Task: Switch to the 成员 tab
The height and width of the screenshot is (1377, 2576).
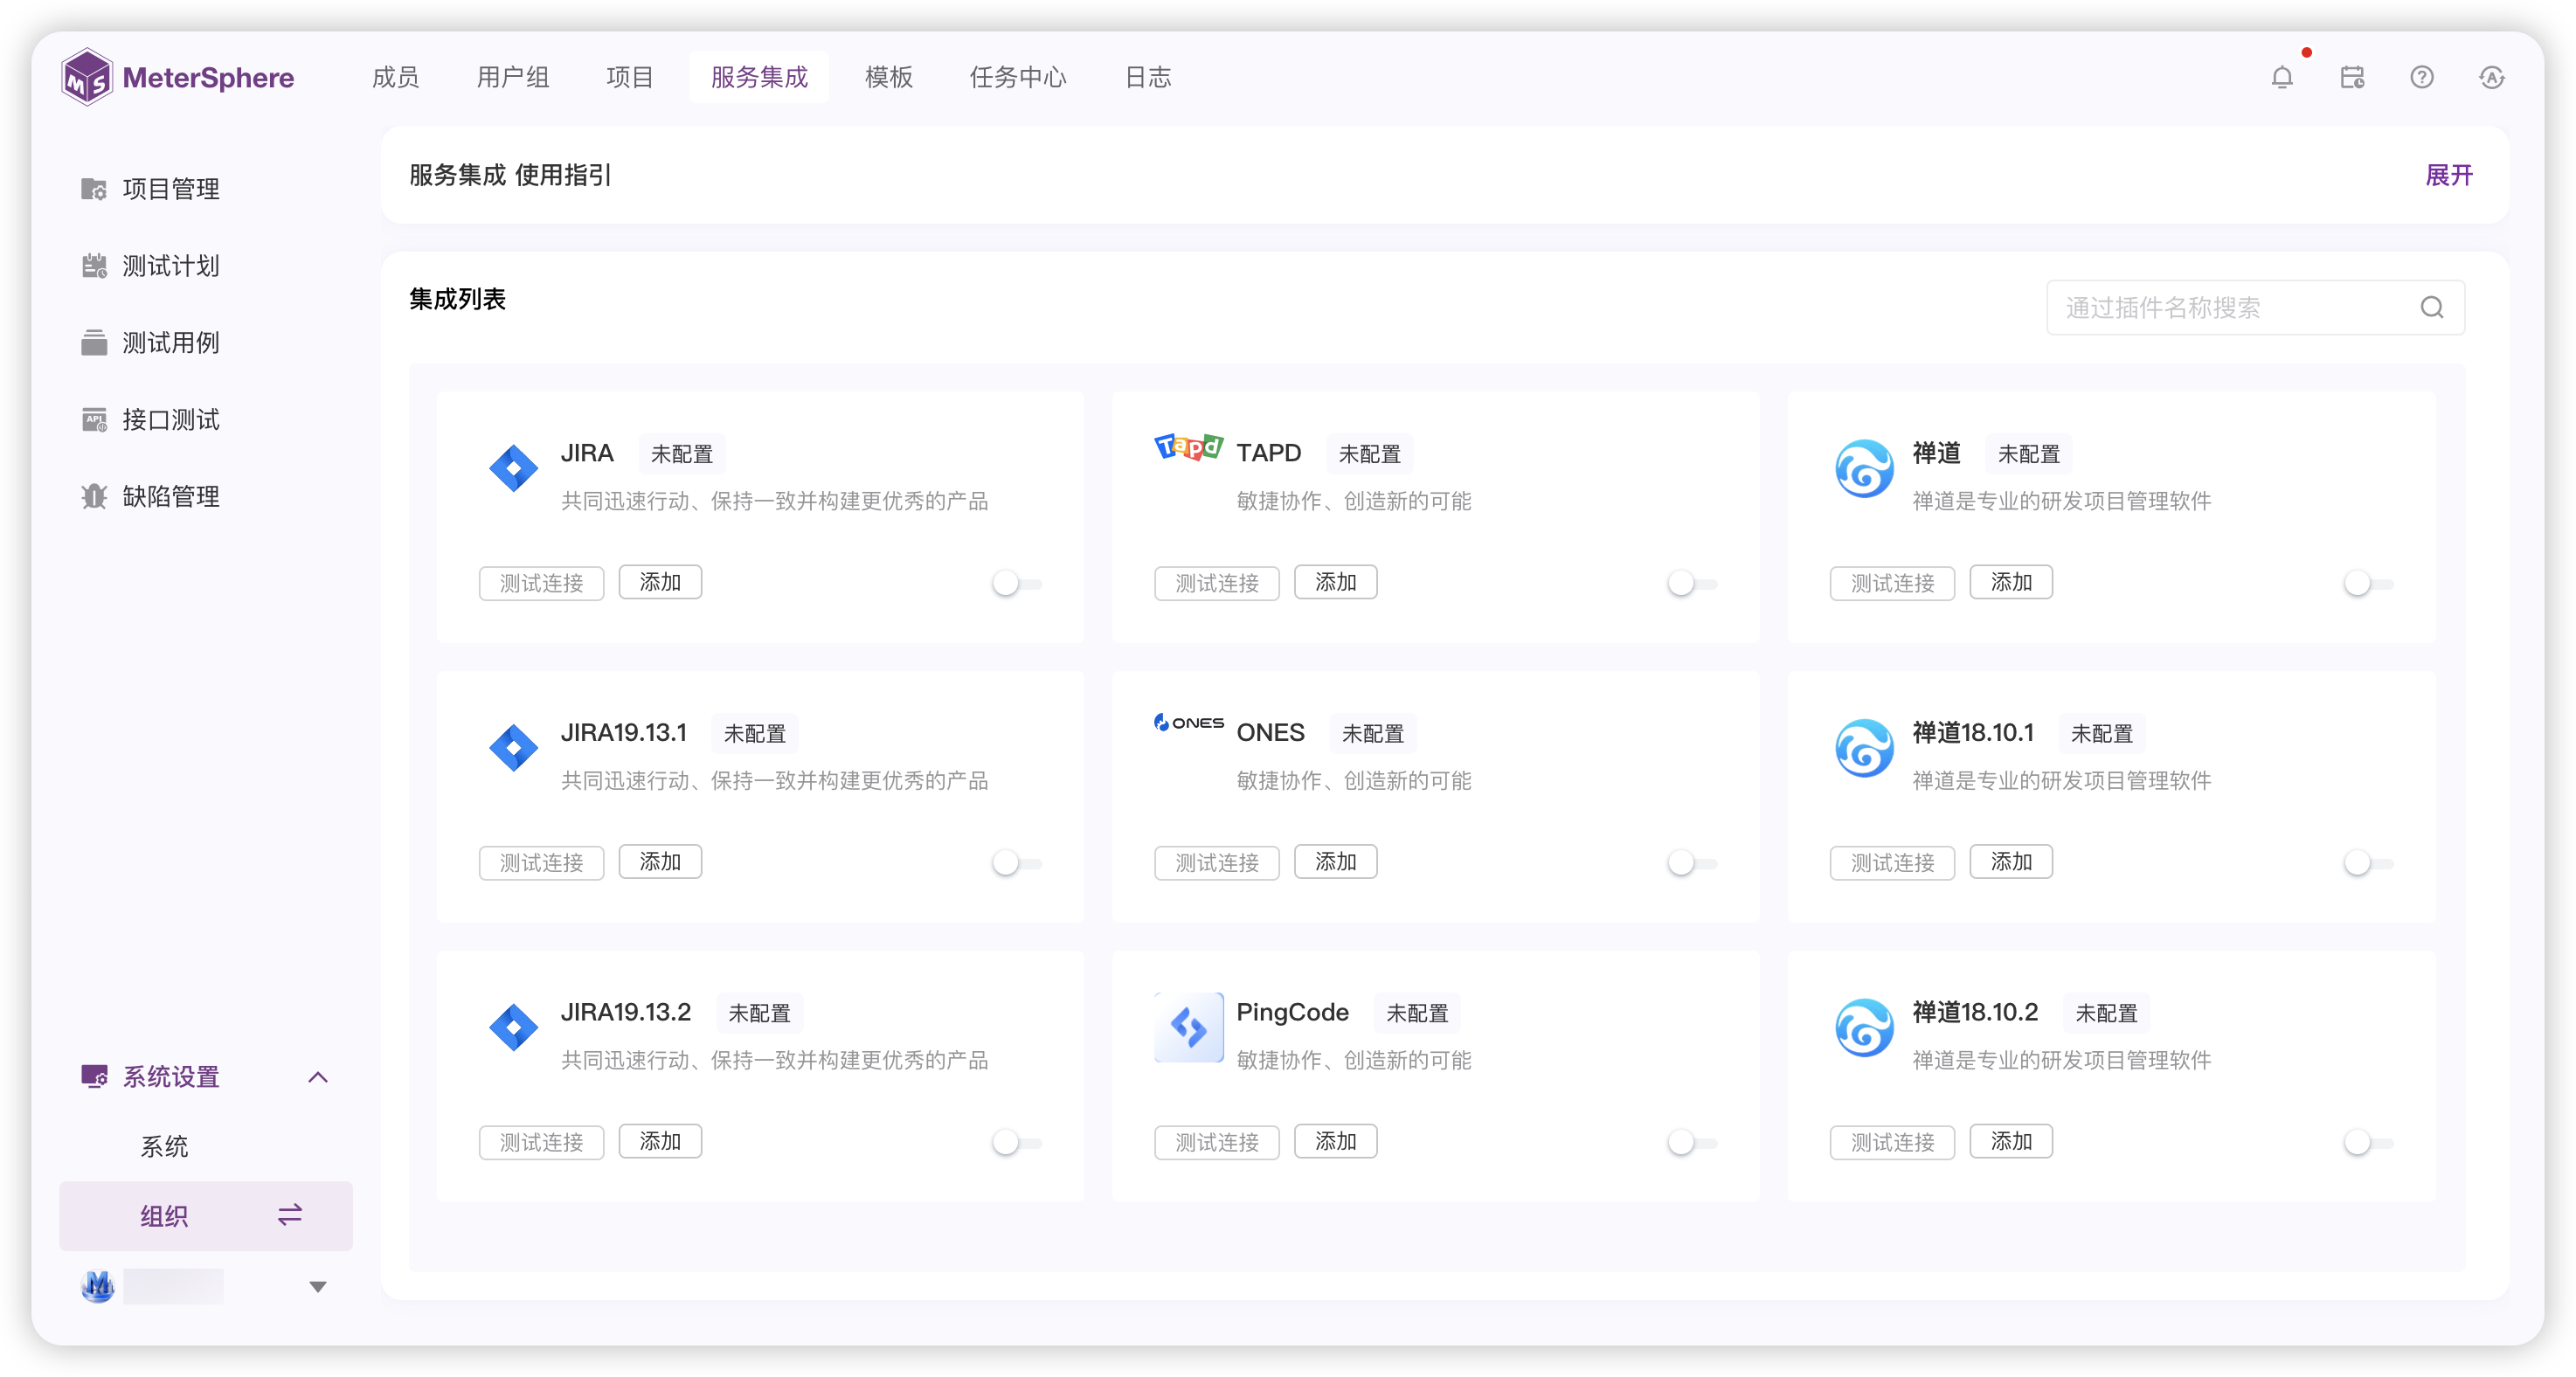Action: pyautogui.click(x=396, y=77)
